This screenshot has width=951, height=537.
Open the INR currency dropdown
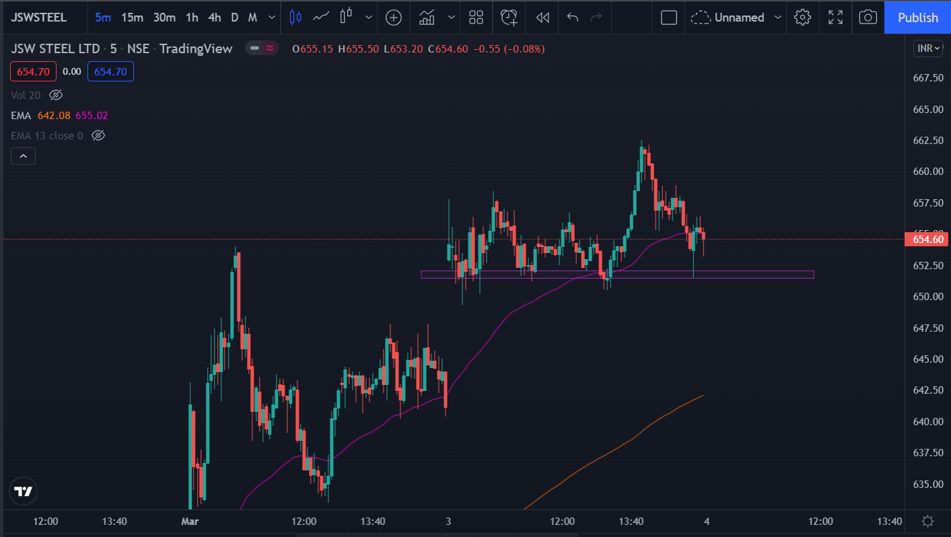coord(927,48)
